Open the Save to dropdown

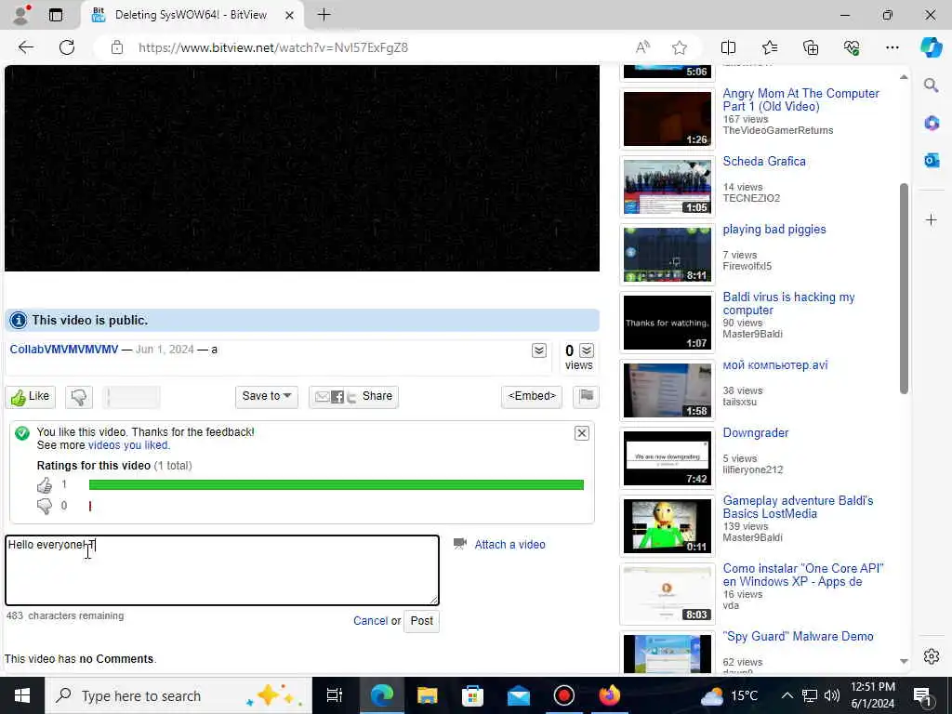tap(267, 396)
